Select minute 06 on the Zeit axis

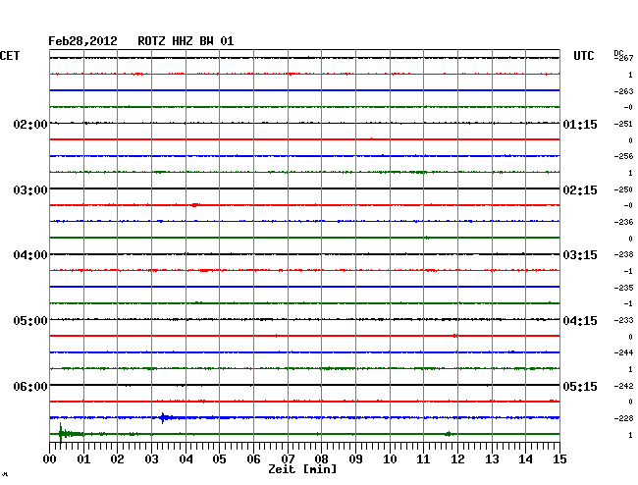tap(253, 458)
